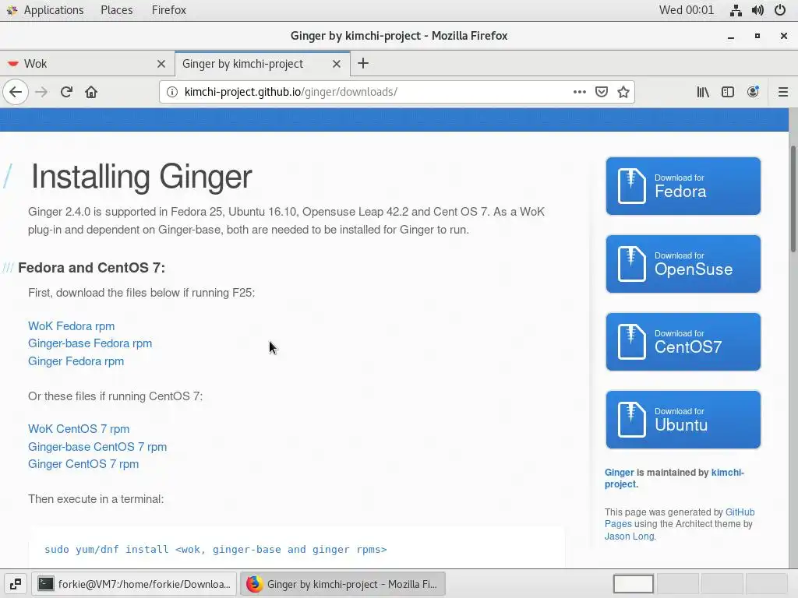Reload the current page

(x=66, y=92)
